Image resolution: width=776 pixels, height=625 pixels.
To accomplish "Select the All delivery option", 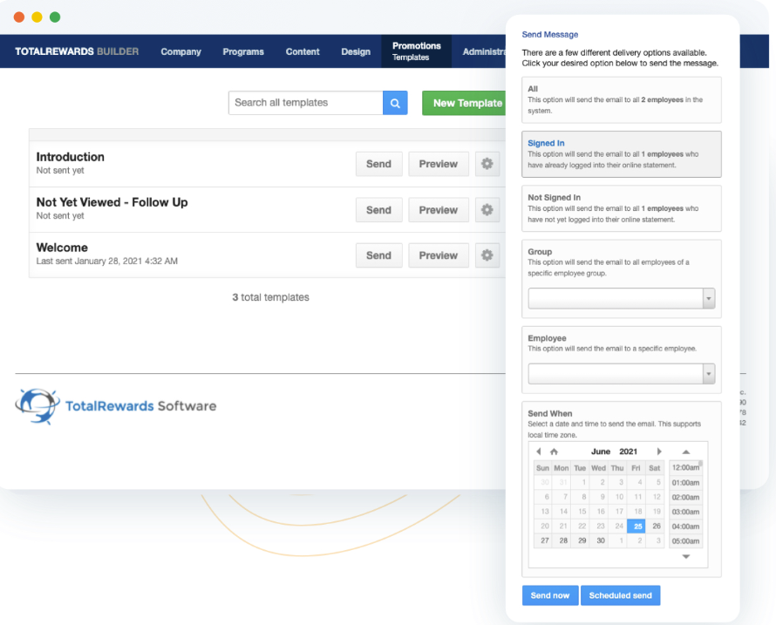I will coord(621,100).
